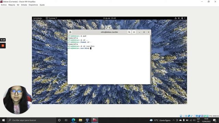219x123 pixels.
Task: Close the mfre@debian terminal window
Action: click(x=149, y=32)
